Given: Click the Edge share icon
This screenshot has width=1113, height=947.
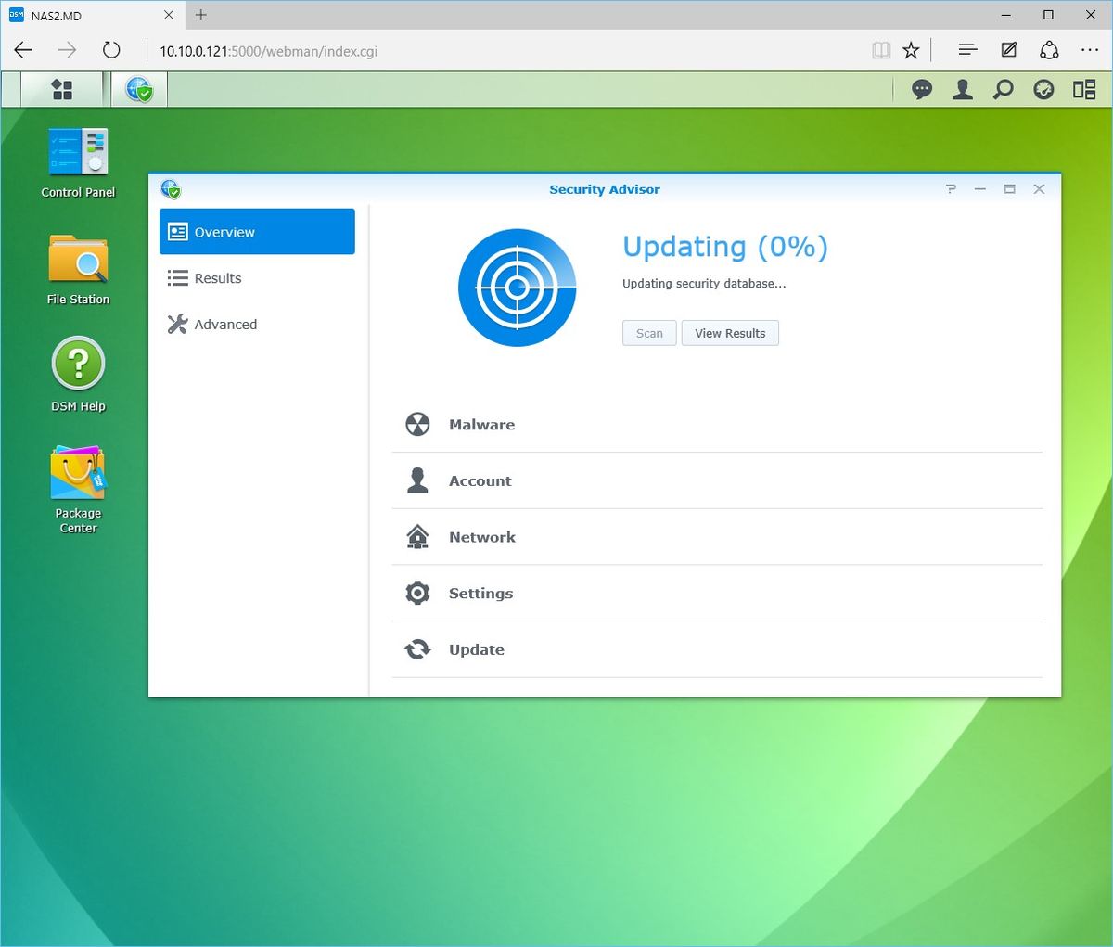Looking at the screenshot, I should click(1049, 50).
